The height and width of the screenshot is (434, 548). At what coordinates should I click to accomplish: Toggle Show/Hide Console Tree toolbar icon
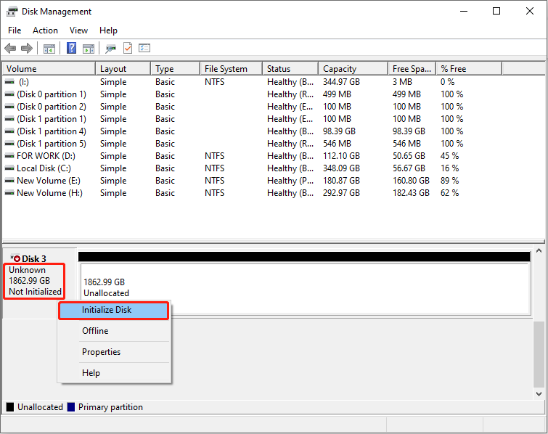pyautogui.click(x=49, y=49)
